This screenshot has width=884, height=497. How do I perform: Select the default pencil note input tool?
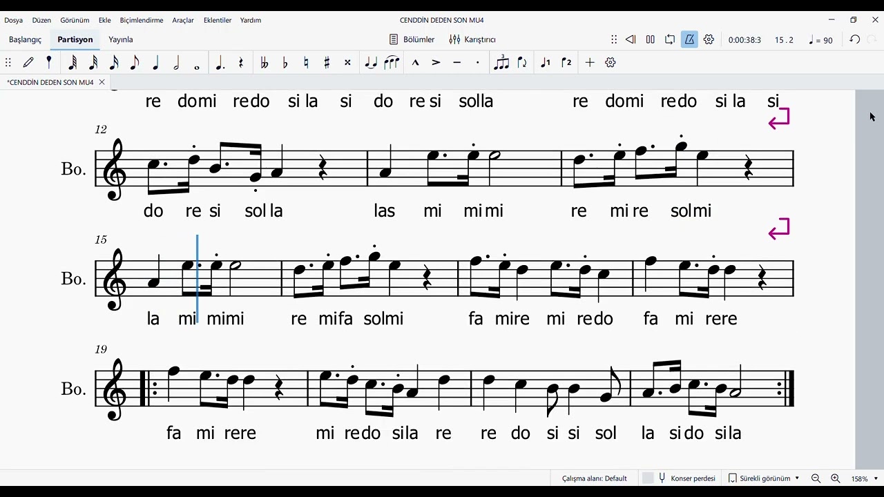point(28,62)
